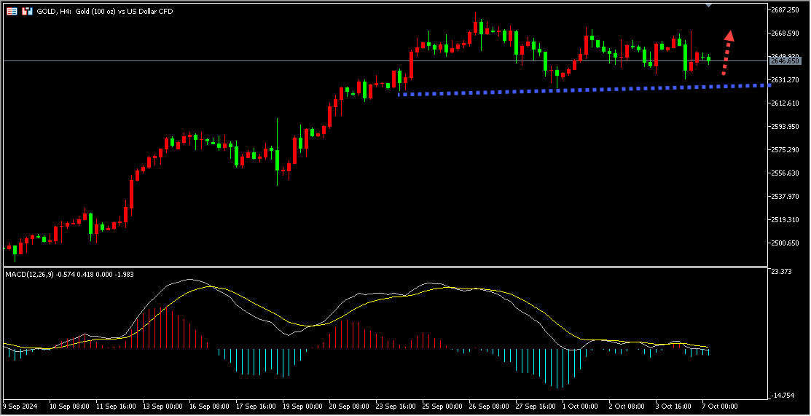This screenshot has width=811, height=416.
Task: Click the 13 Sep 00:00 time label
Action: (x=162, y=407)
